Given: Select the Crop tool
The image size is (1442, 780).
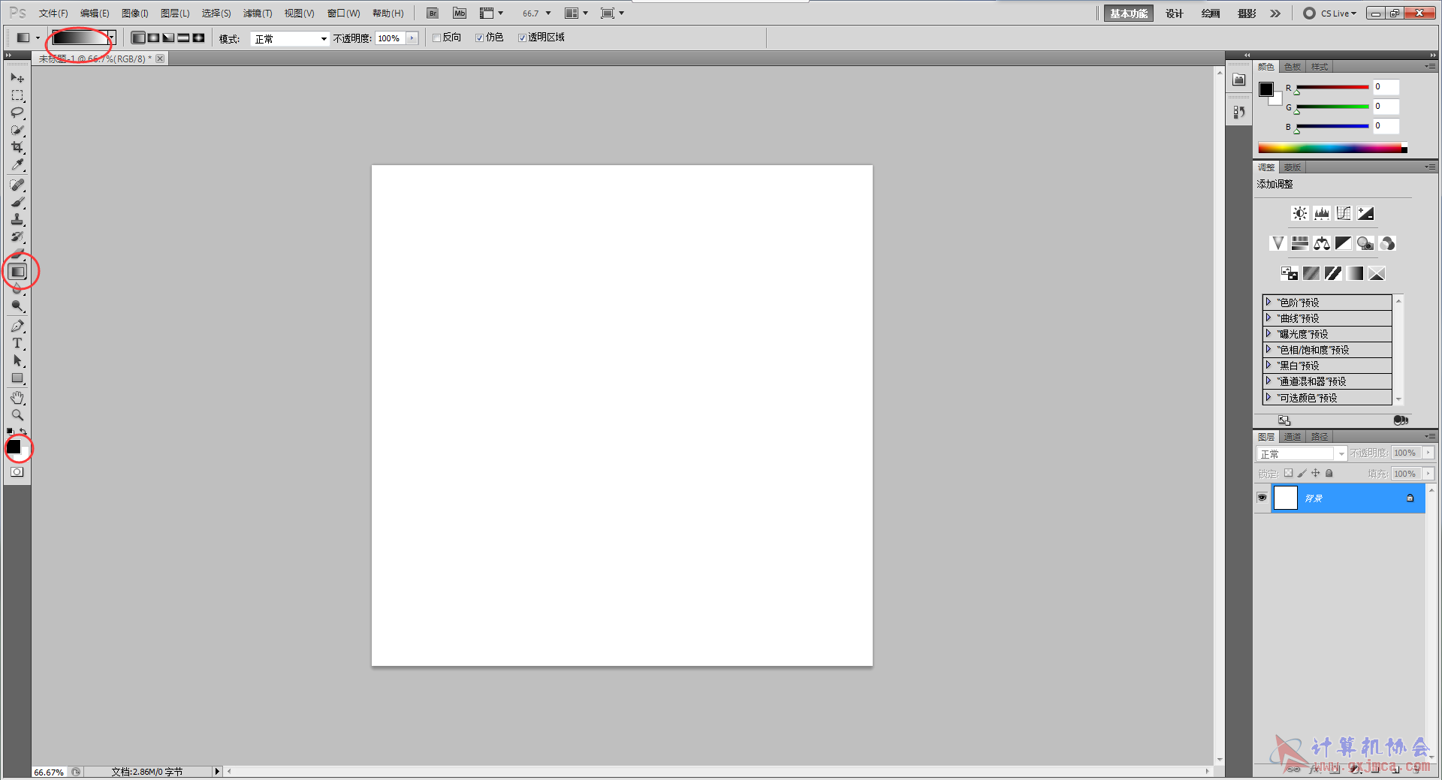Looking at the screenshot, I should (17, 147).
